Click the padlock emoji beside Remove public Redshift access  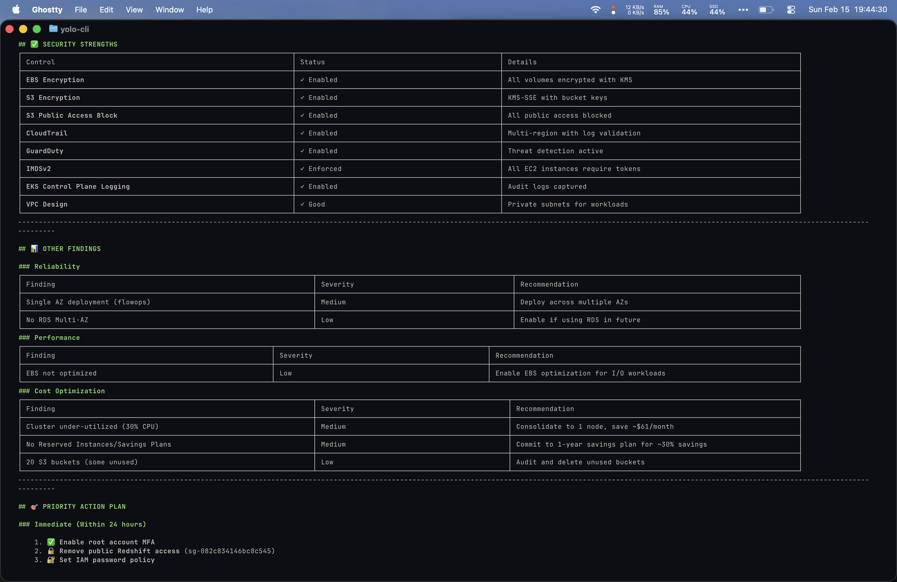coord(51,551)
